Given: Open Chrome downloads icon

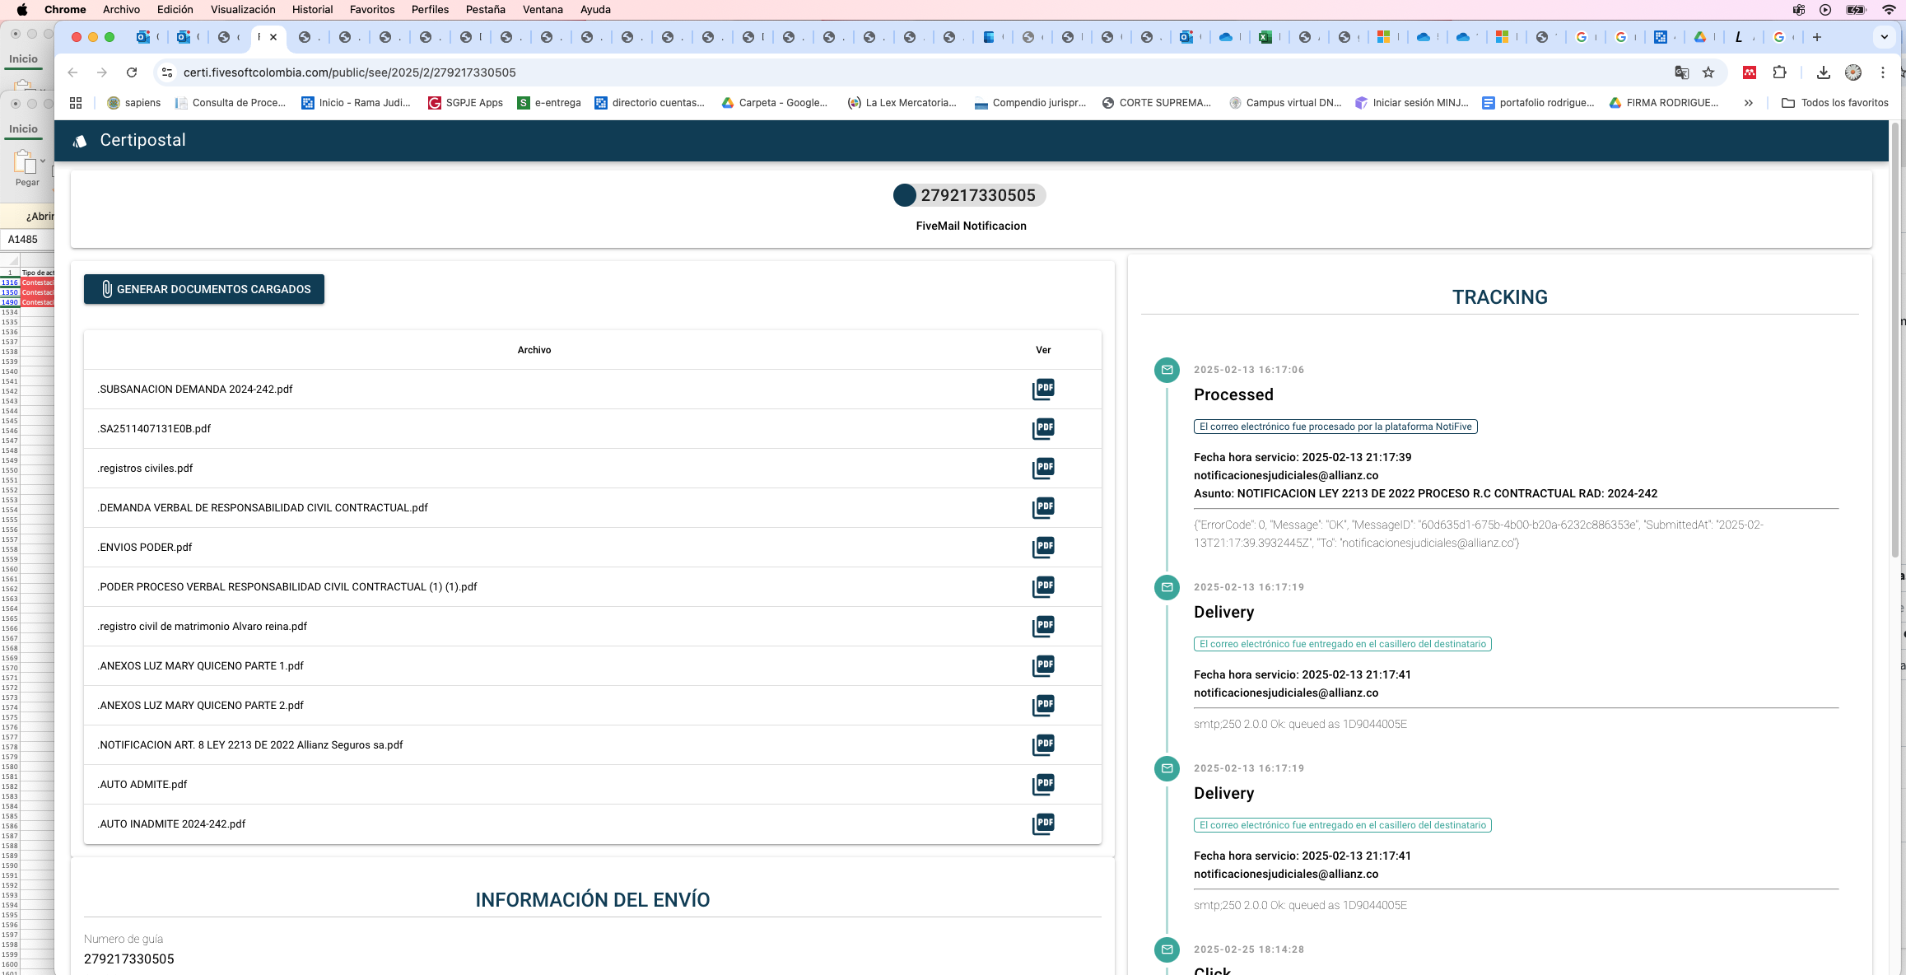Looking at the screenshot, I should 1824,72.
